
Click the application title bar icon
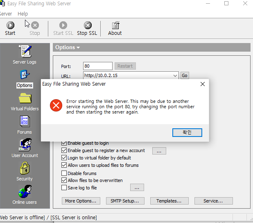(x=2, y=3)
